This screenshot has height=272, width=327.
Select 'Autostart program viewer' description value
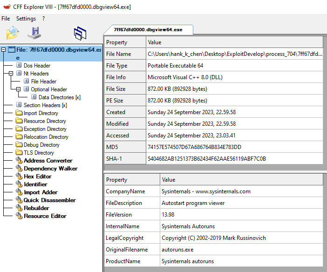(241, 203)
